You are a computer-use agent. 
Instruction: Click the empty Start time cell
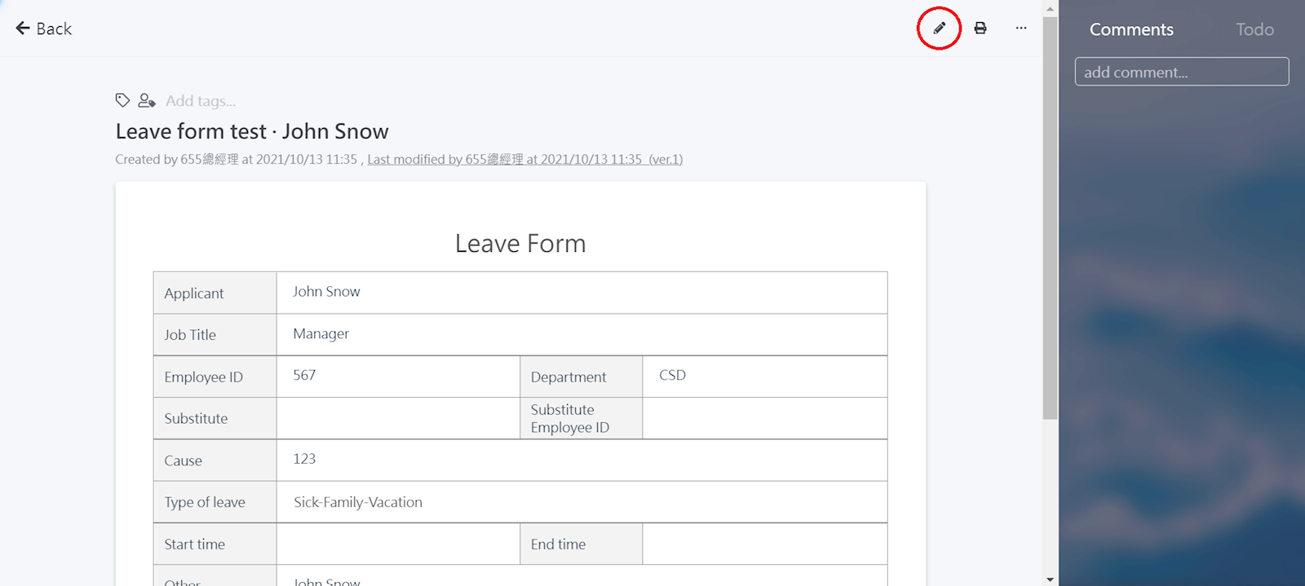tap(398, 544)
